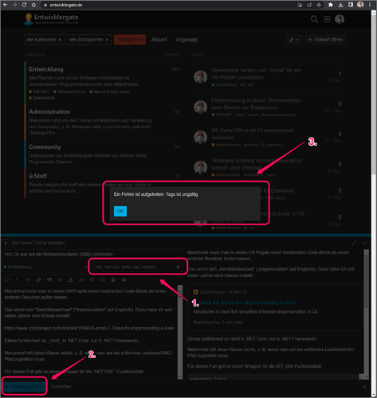
Task: Open the alle Schlagwörter dropdown
Action: coord(89,40)
